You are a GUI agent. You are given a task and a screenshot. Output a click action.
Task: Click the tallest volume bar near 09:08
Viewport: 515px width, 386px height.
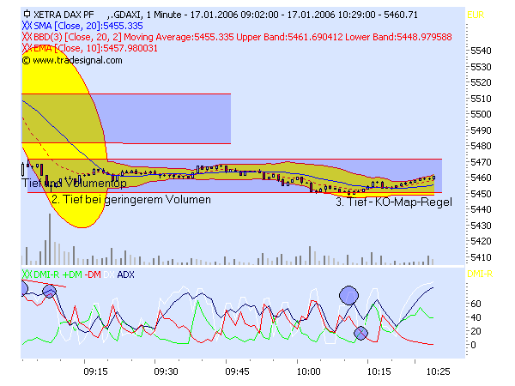(x=50, y=239)
